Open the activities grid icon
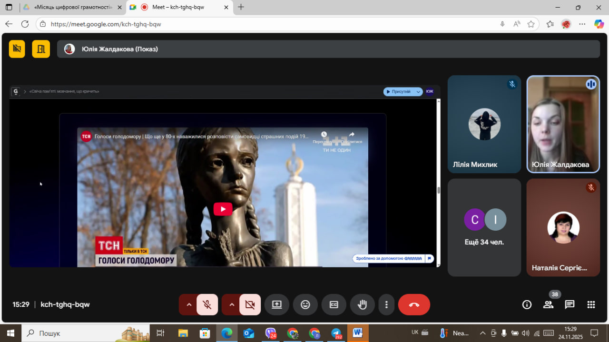The image size is (609, 342). click(x=591, y=305)
